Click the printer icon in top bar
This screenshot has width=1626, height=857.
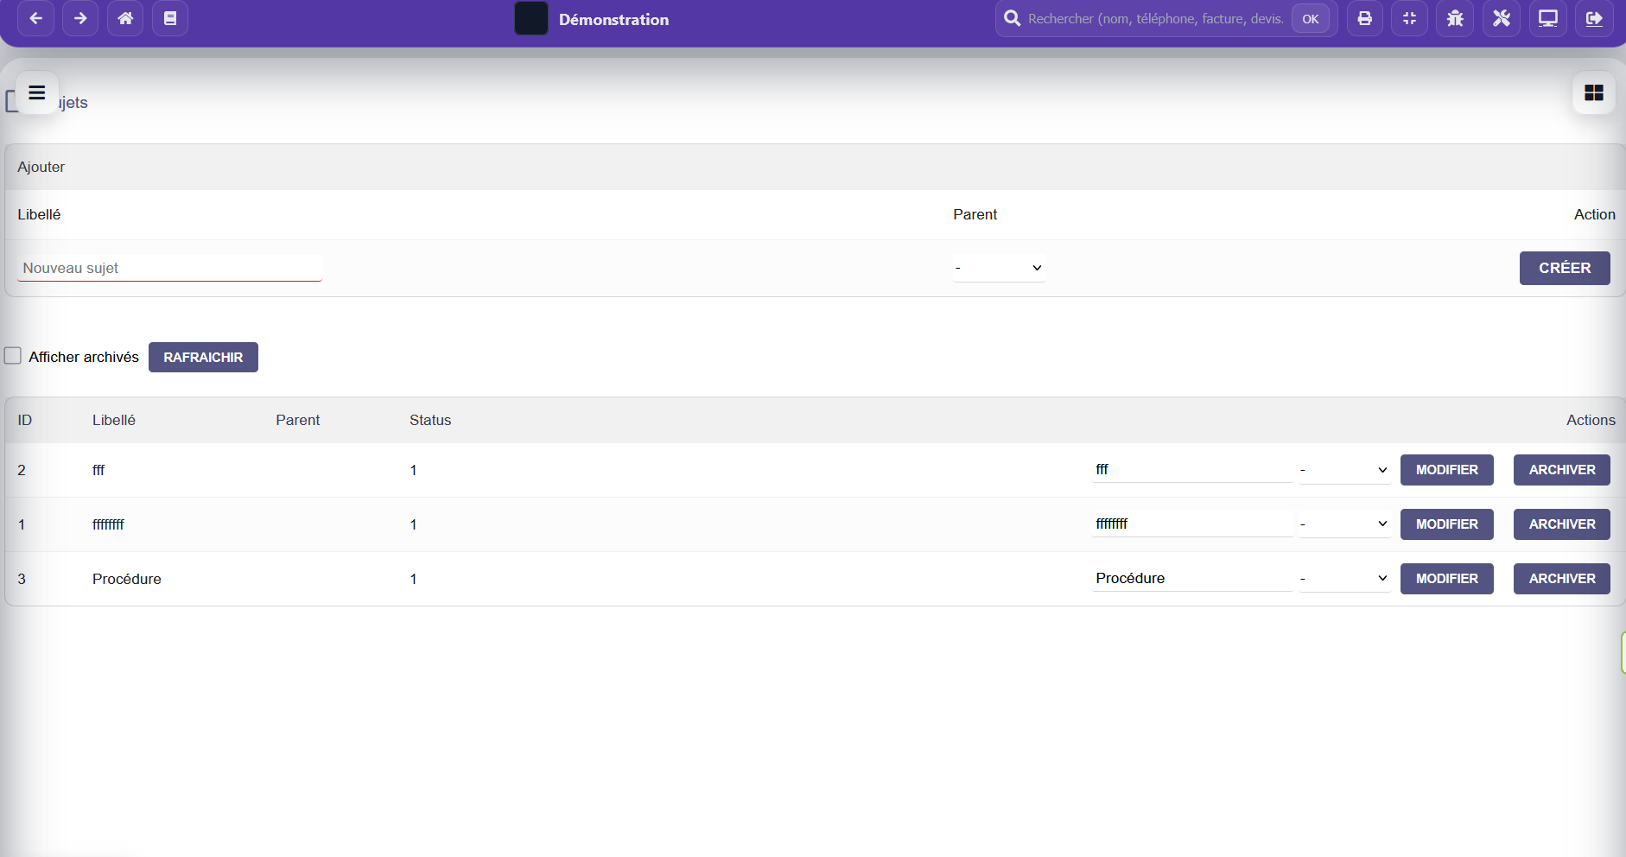[x=1364, y=18]
